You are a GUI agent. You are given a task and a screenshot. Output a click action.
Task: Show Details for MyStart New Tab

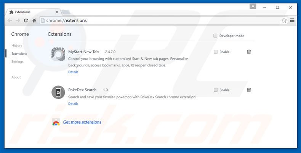pos(73,72)
